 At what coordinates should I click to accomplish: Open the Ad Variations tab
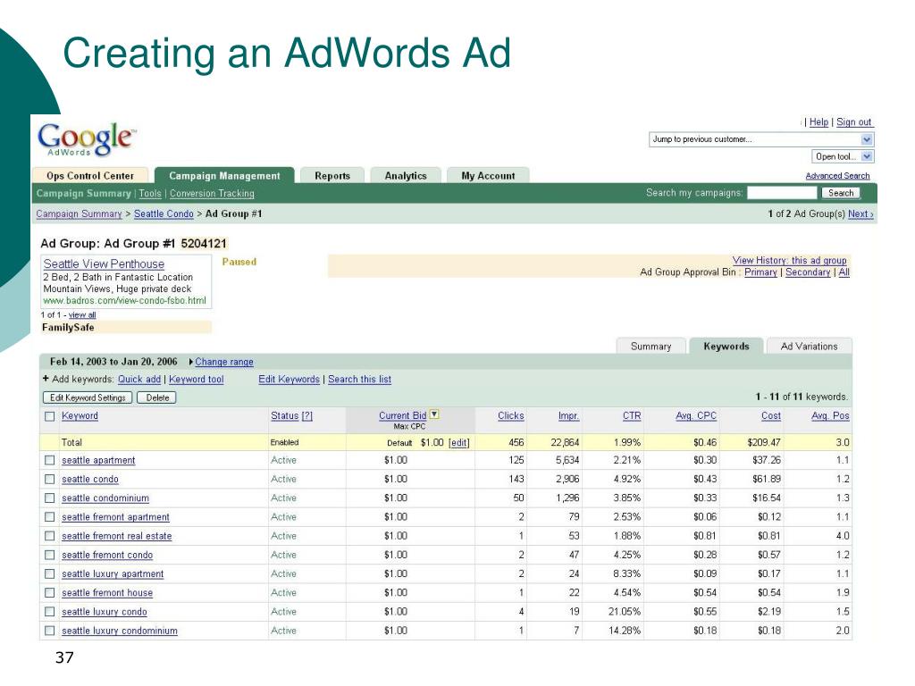(810, 346)
